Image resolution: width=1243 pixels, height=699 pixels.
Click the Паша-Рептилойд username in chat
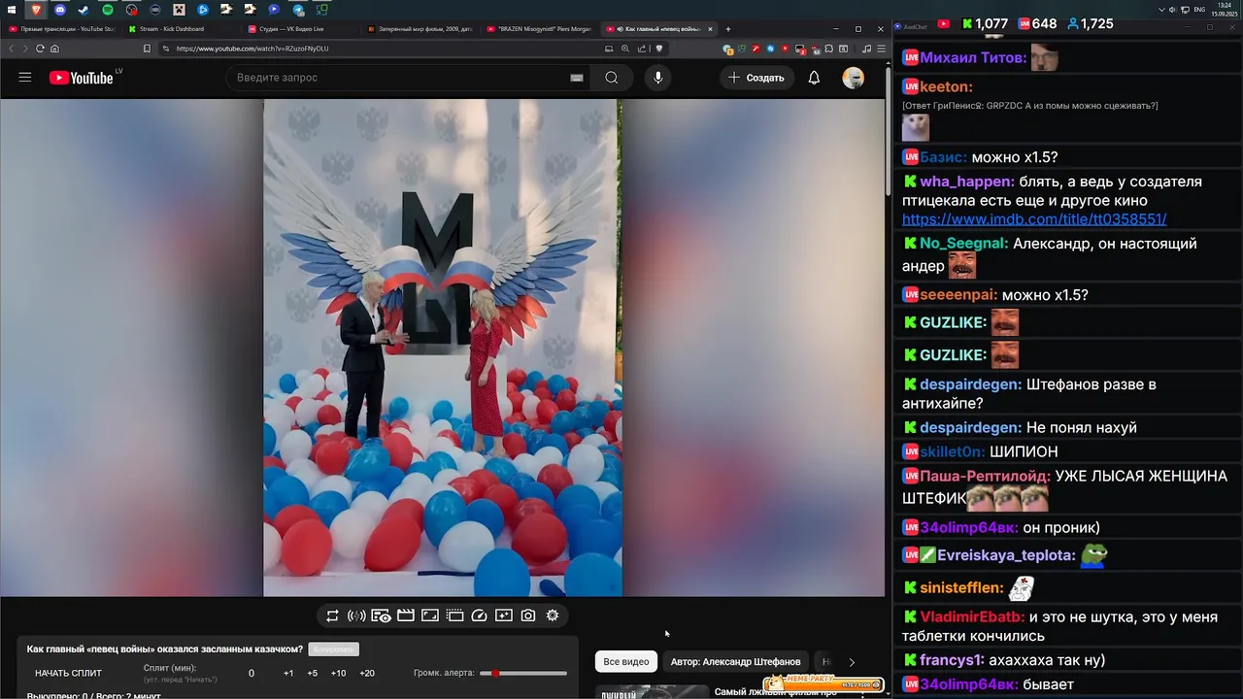[x=985, y=477]
